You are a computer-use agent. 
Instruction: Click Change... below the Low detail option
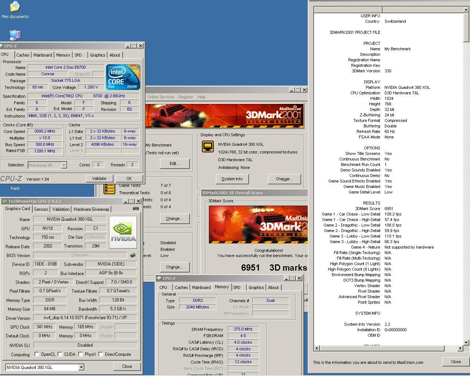click(174, 267)
